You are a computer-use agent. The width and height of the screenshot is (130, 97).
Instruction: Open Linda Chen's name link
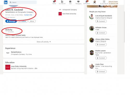coord(99,64)
